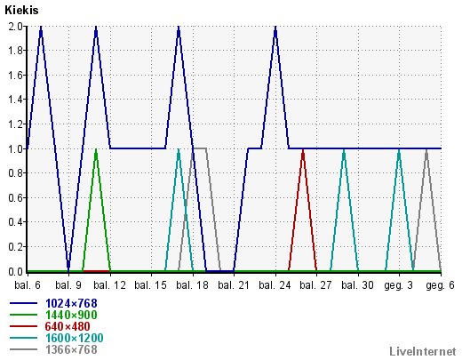Click the bal. 18 x-axis date label
Image resolution: width=462 pixels, height=360 pixels.
pyautogui.click(x=192, y=285)
